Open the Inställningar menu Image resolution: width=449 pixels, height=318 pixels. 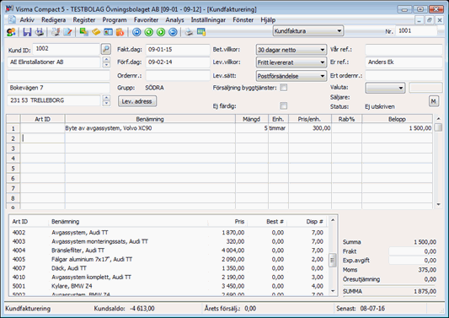pos(208,19)
